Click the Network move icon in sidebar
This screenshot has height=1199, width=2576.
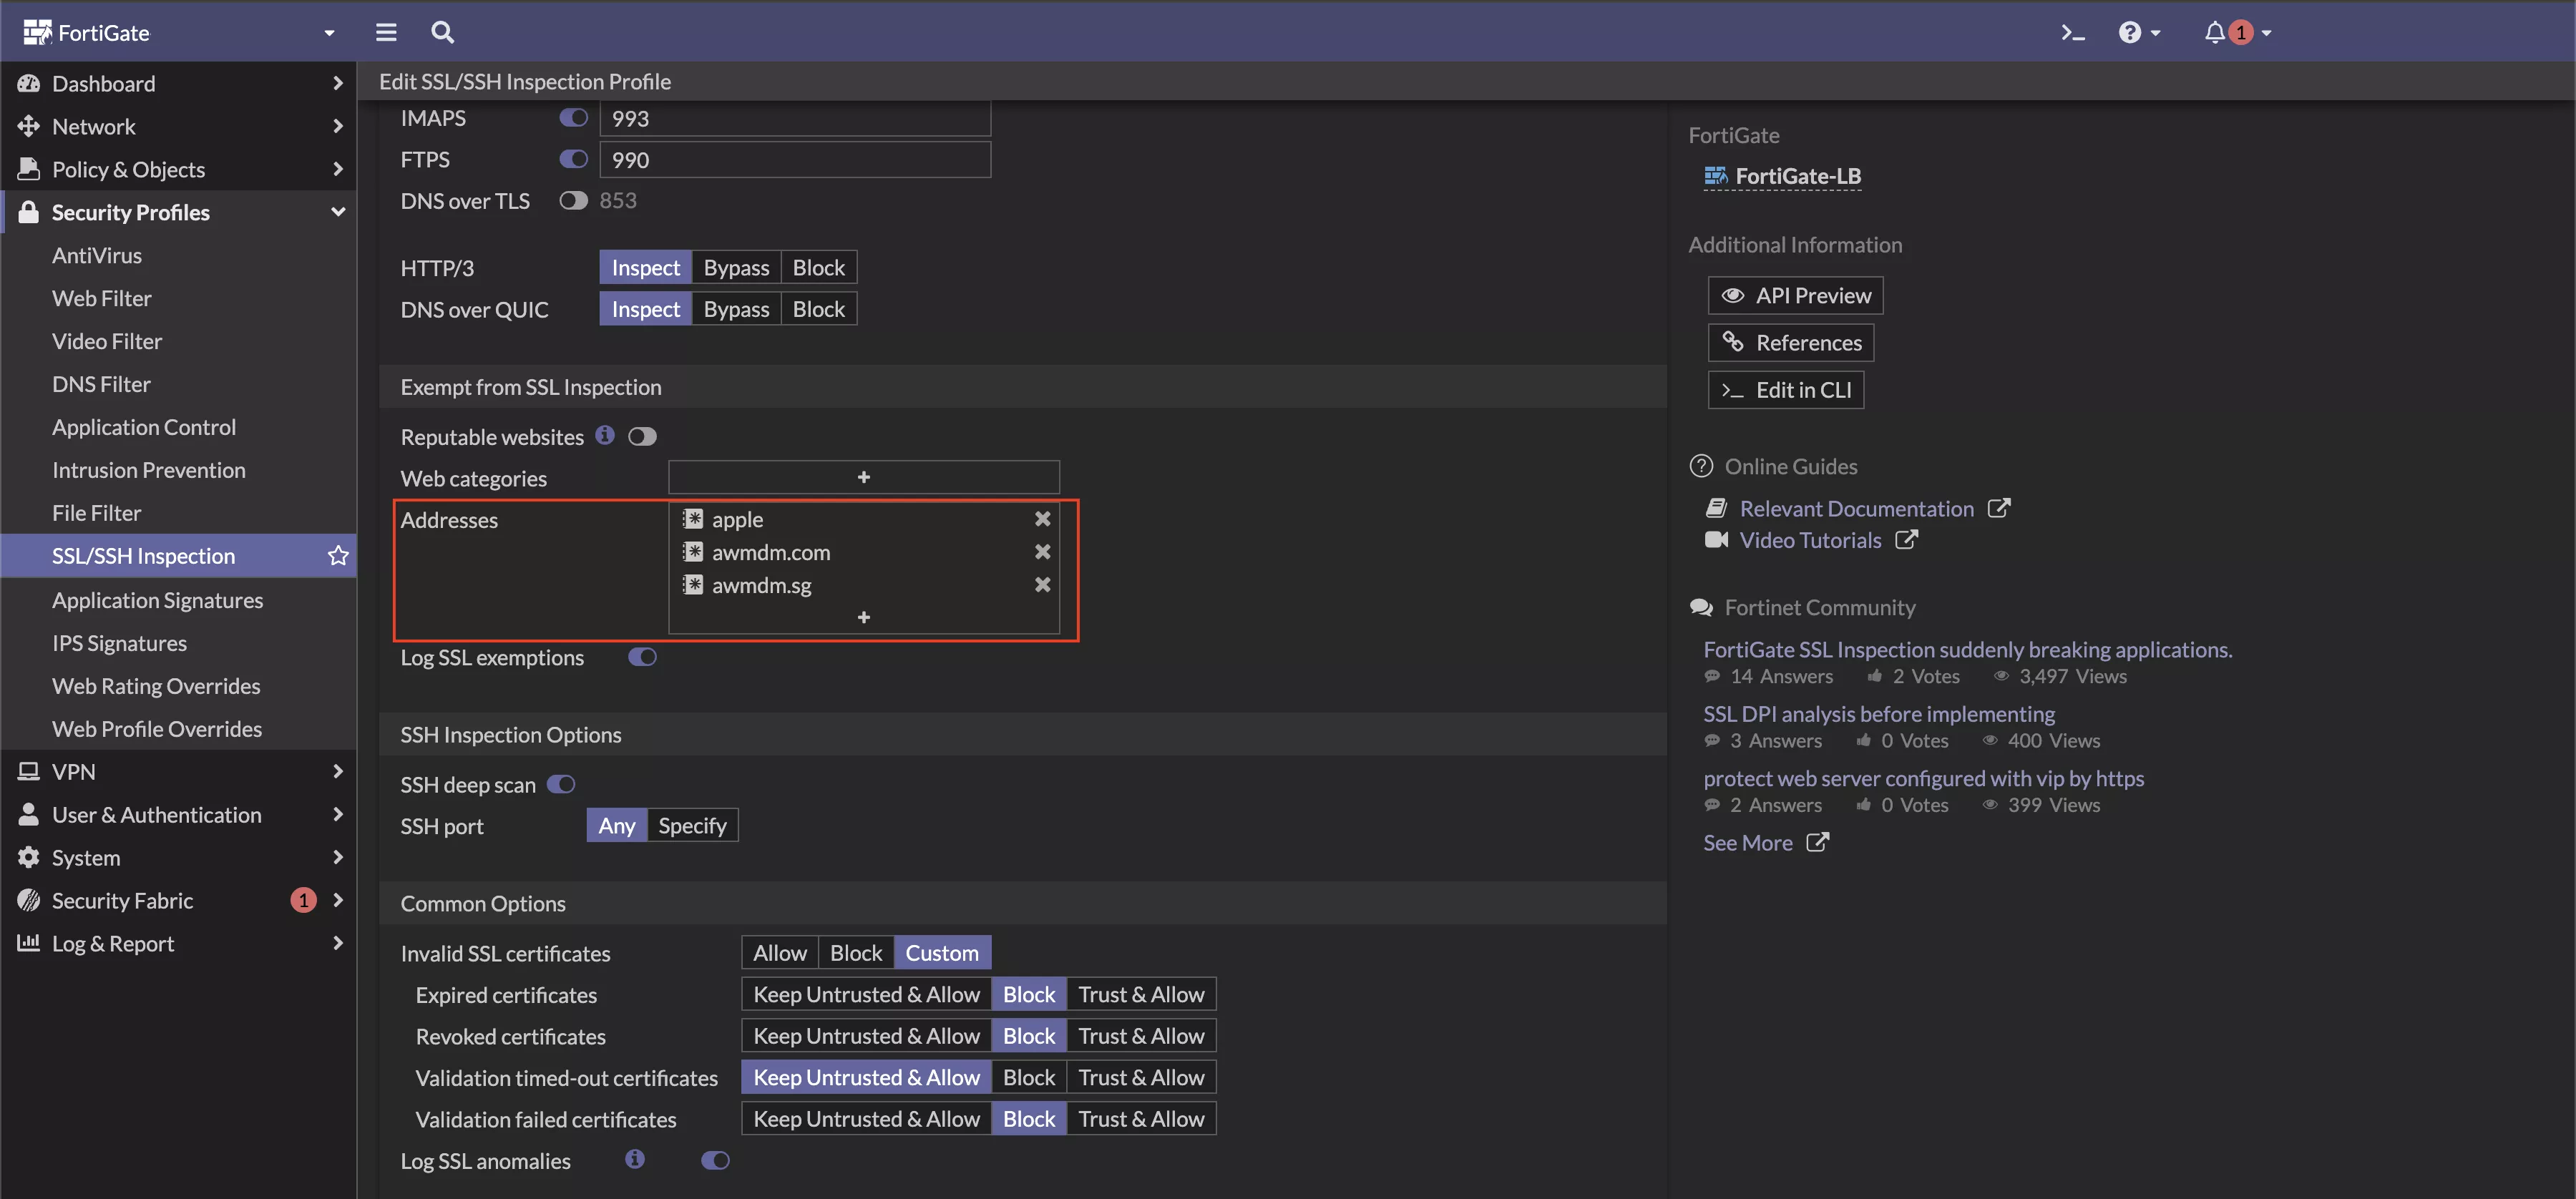(29, 126)
